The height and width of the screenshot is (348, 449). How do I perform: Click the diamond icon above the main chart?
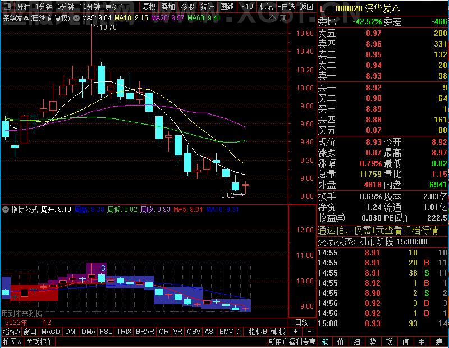[273, 19]
